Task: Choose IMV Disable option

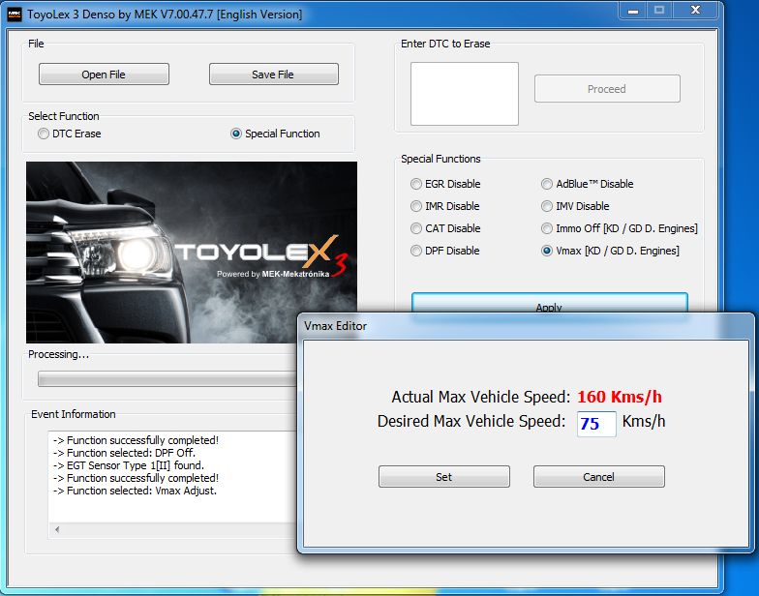Action: [547, 206]
